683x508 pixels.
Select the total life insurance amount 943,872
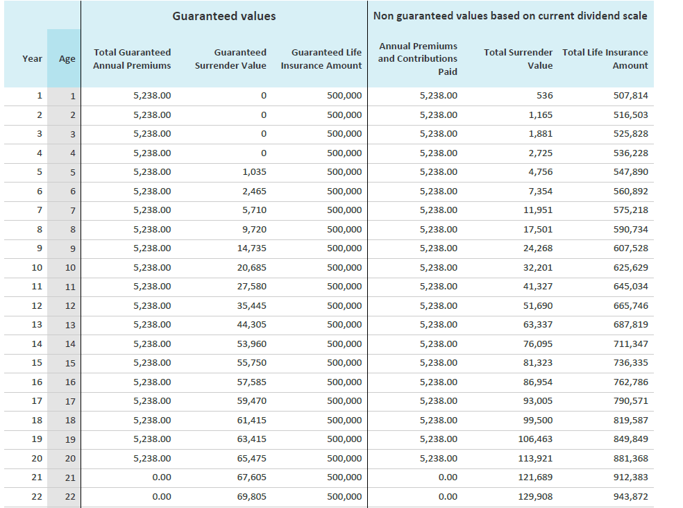pyautogui.click(x=630, y=496)
